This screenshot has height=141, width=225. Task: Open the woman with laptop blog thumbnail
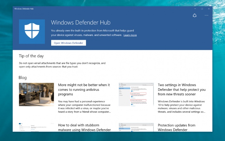click(x=36, y=94)
